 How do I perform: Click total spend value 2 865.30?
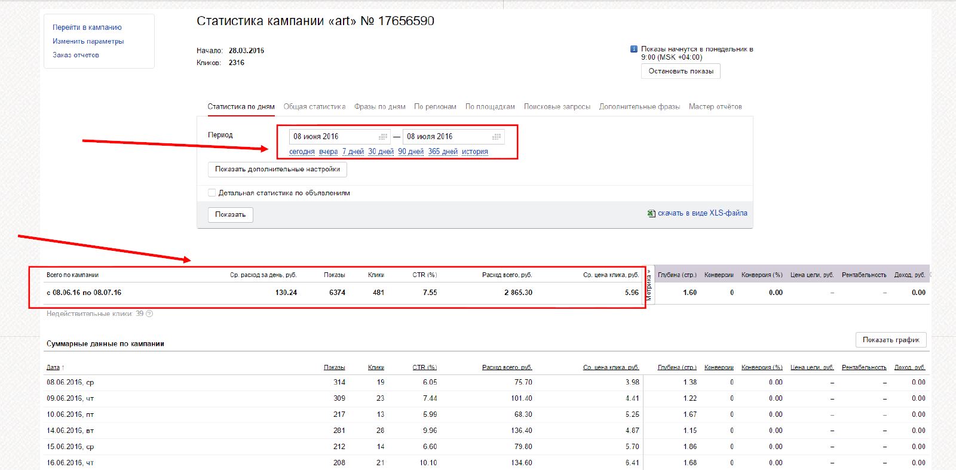(x=518, y=293)
